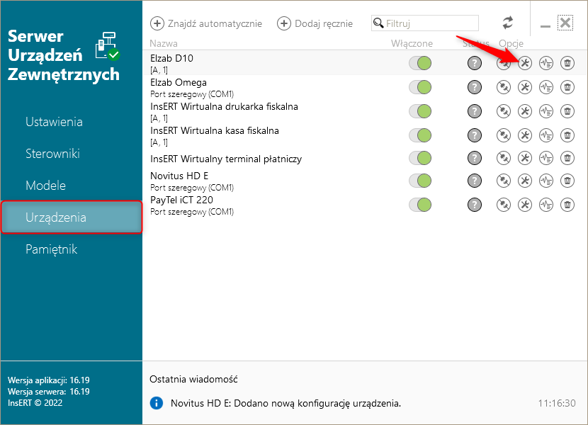
Task: Disable the Novitus HD E switch
Action: click(x=420, y=181)
